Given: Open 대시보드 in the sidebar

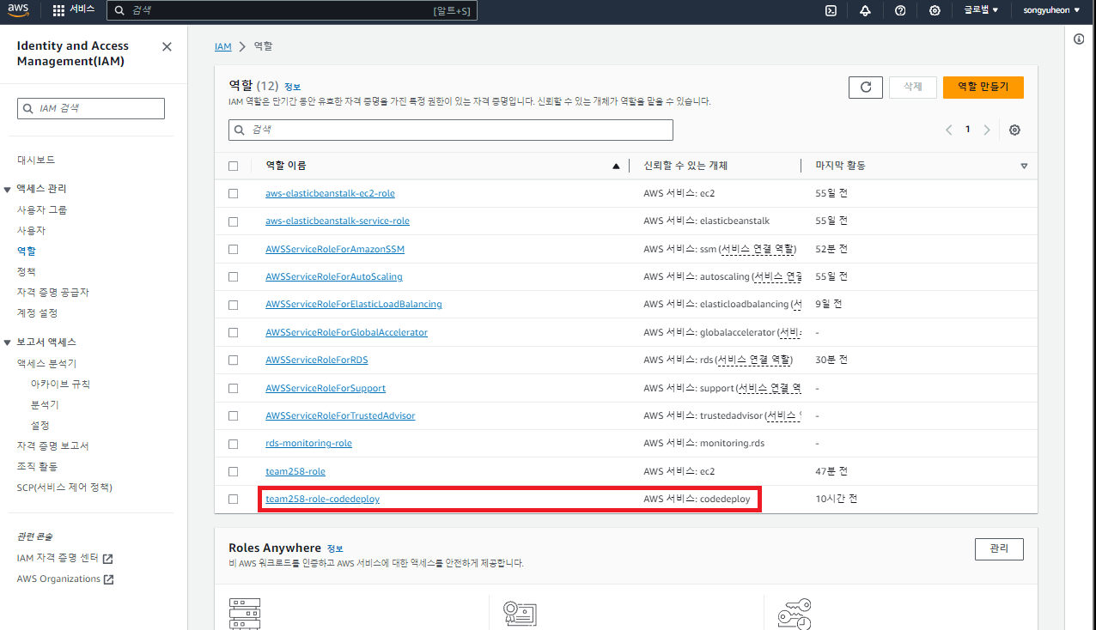Looking at the screenshot, I should pos(36,160).
